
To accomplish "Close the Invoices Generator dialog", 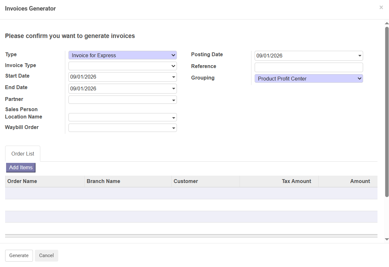I will point(381,7).
